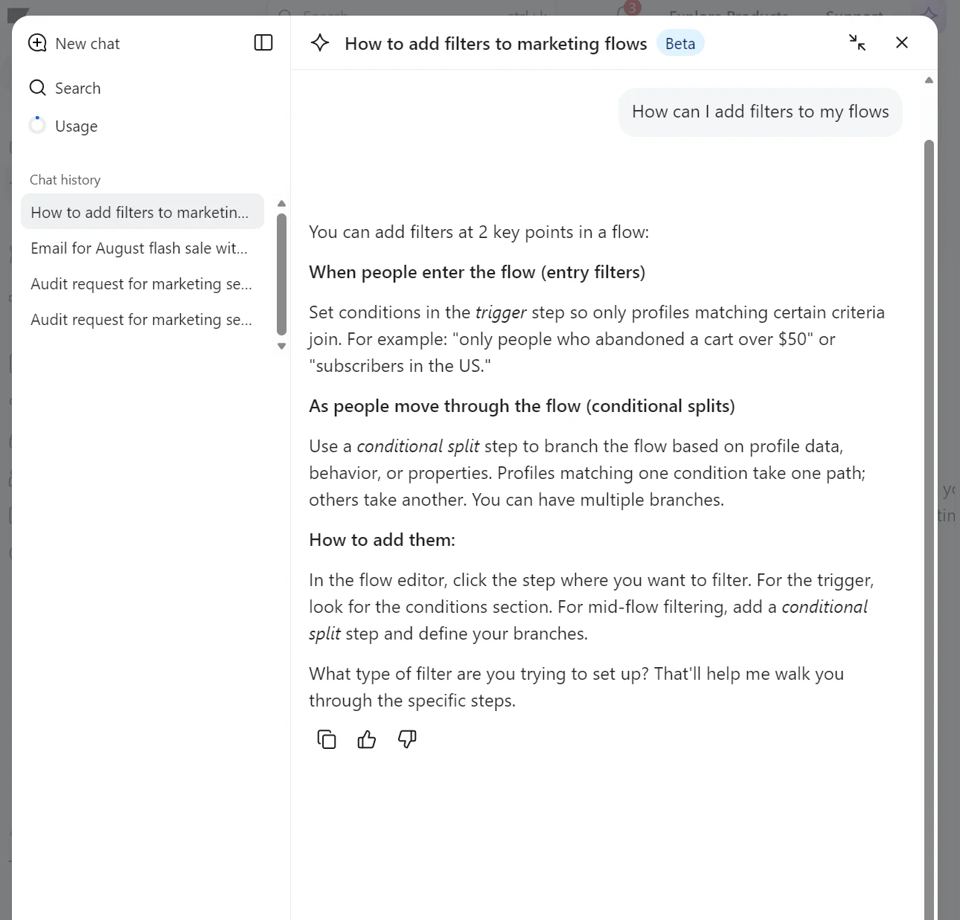Open chat 'How to add filters to marketin...'
Viewport: 960px width, 920px height.
pos(142,212)
